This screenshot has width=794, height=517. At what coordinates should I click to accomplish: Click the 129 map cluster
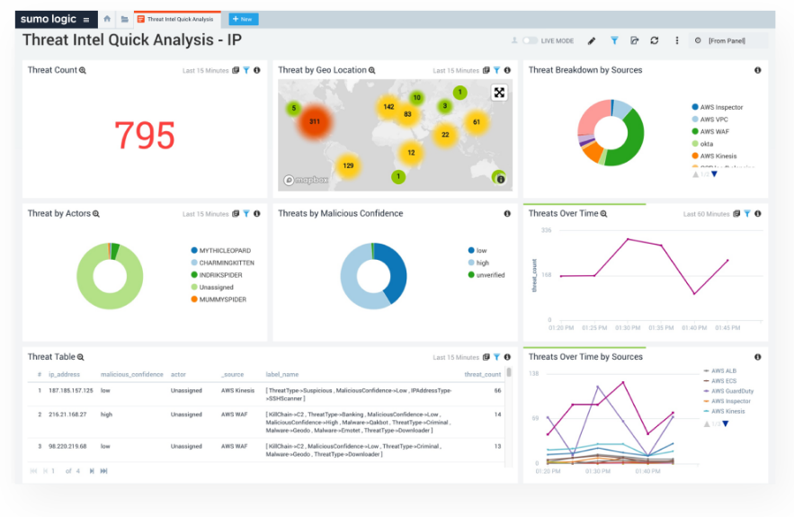point(348,165)
